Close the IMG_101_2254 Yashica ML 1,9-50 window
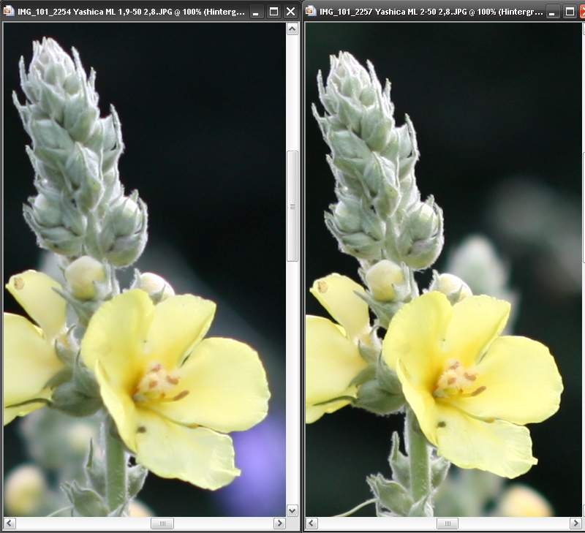585x533 pixels. pyautogui.click(x=290, y=12)
